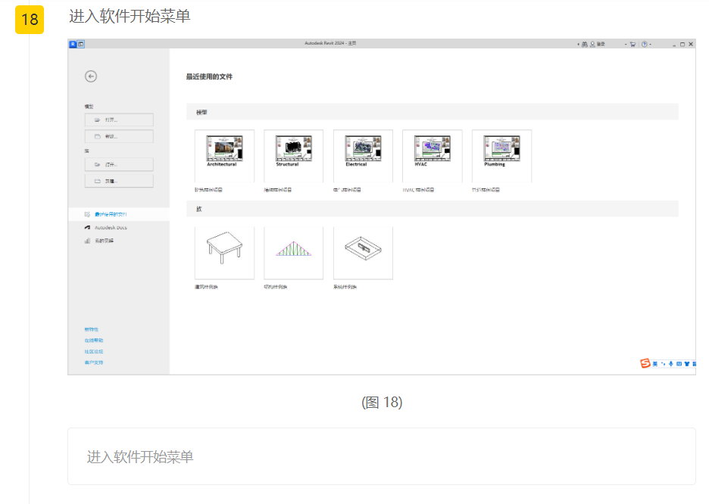709x504 pixels.
Task: Open the Architectural sample project thumbnail
Action: [x=224, y=156]
